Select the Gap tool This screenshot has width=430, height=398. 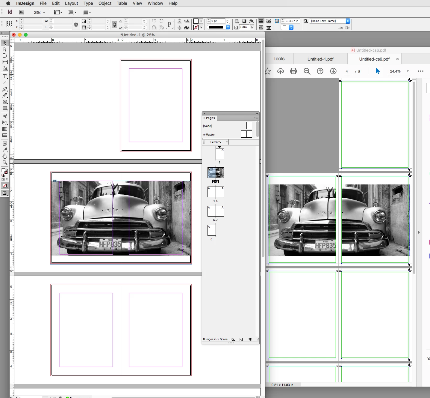click(x=5, y=62)
